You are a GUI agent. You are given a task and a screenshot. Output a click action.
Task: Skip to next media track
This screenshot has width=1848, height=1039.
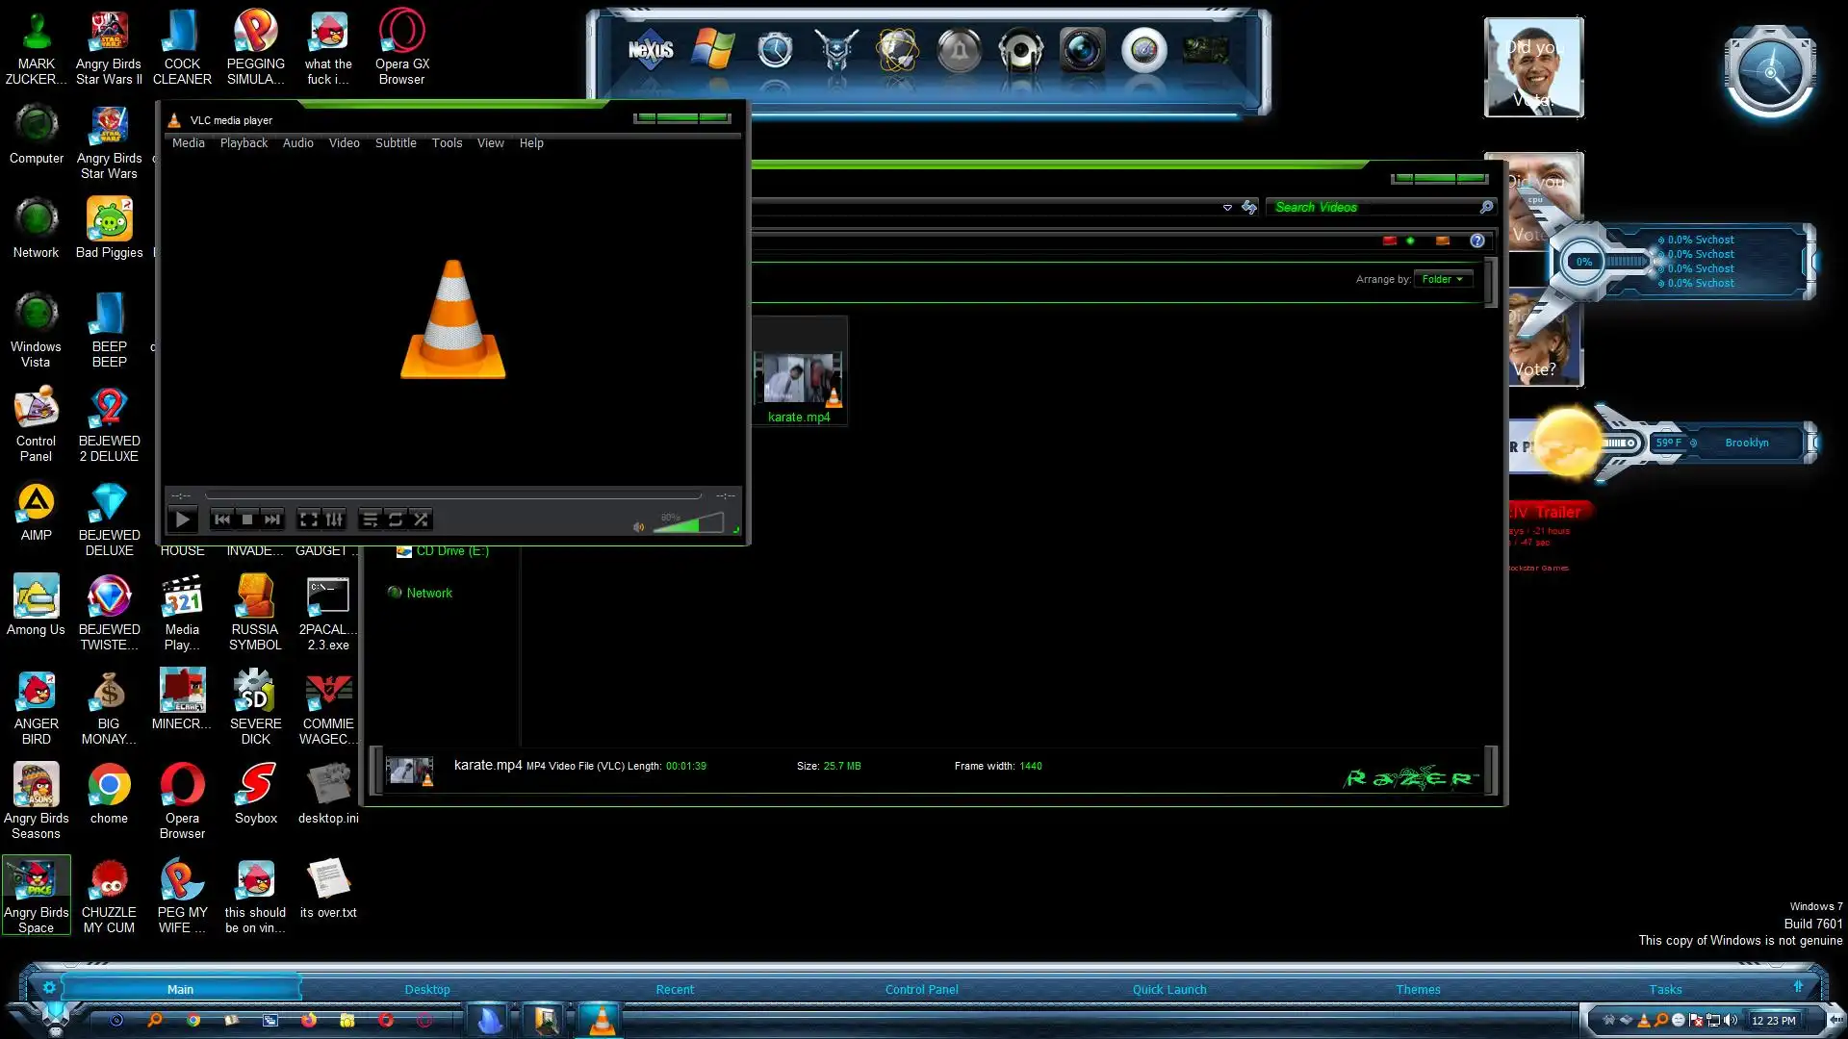click(x=272, y=519)
